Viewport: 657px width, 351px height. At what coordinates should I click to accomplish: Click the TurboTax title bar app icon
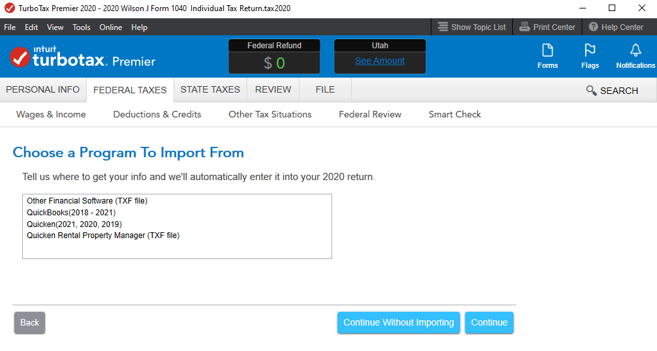point(9,8)
